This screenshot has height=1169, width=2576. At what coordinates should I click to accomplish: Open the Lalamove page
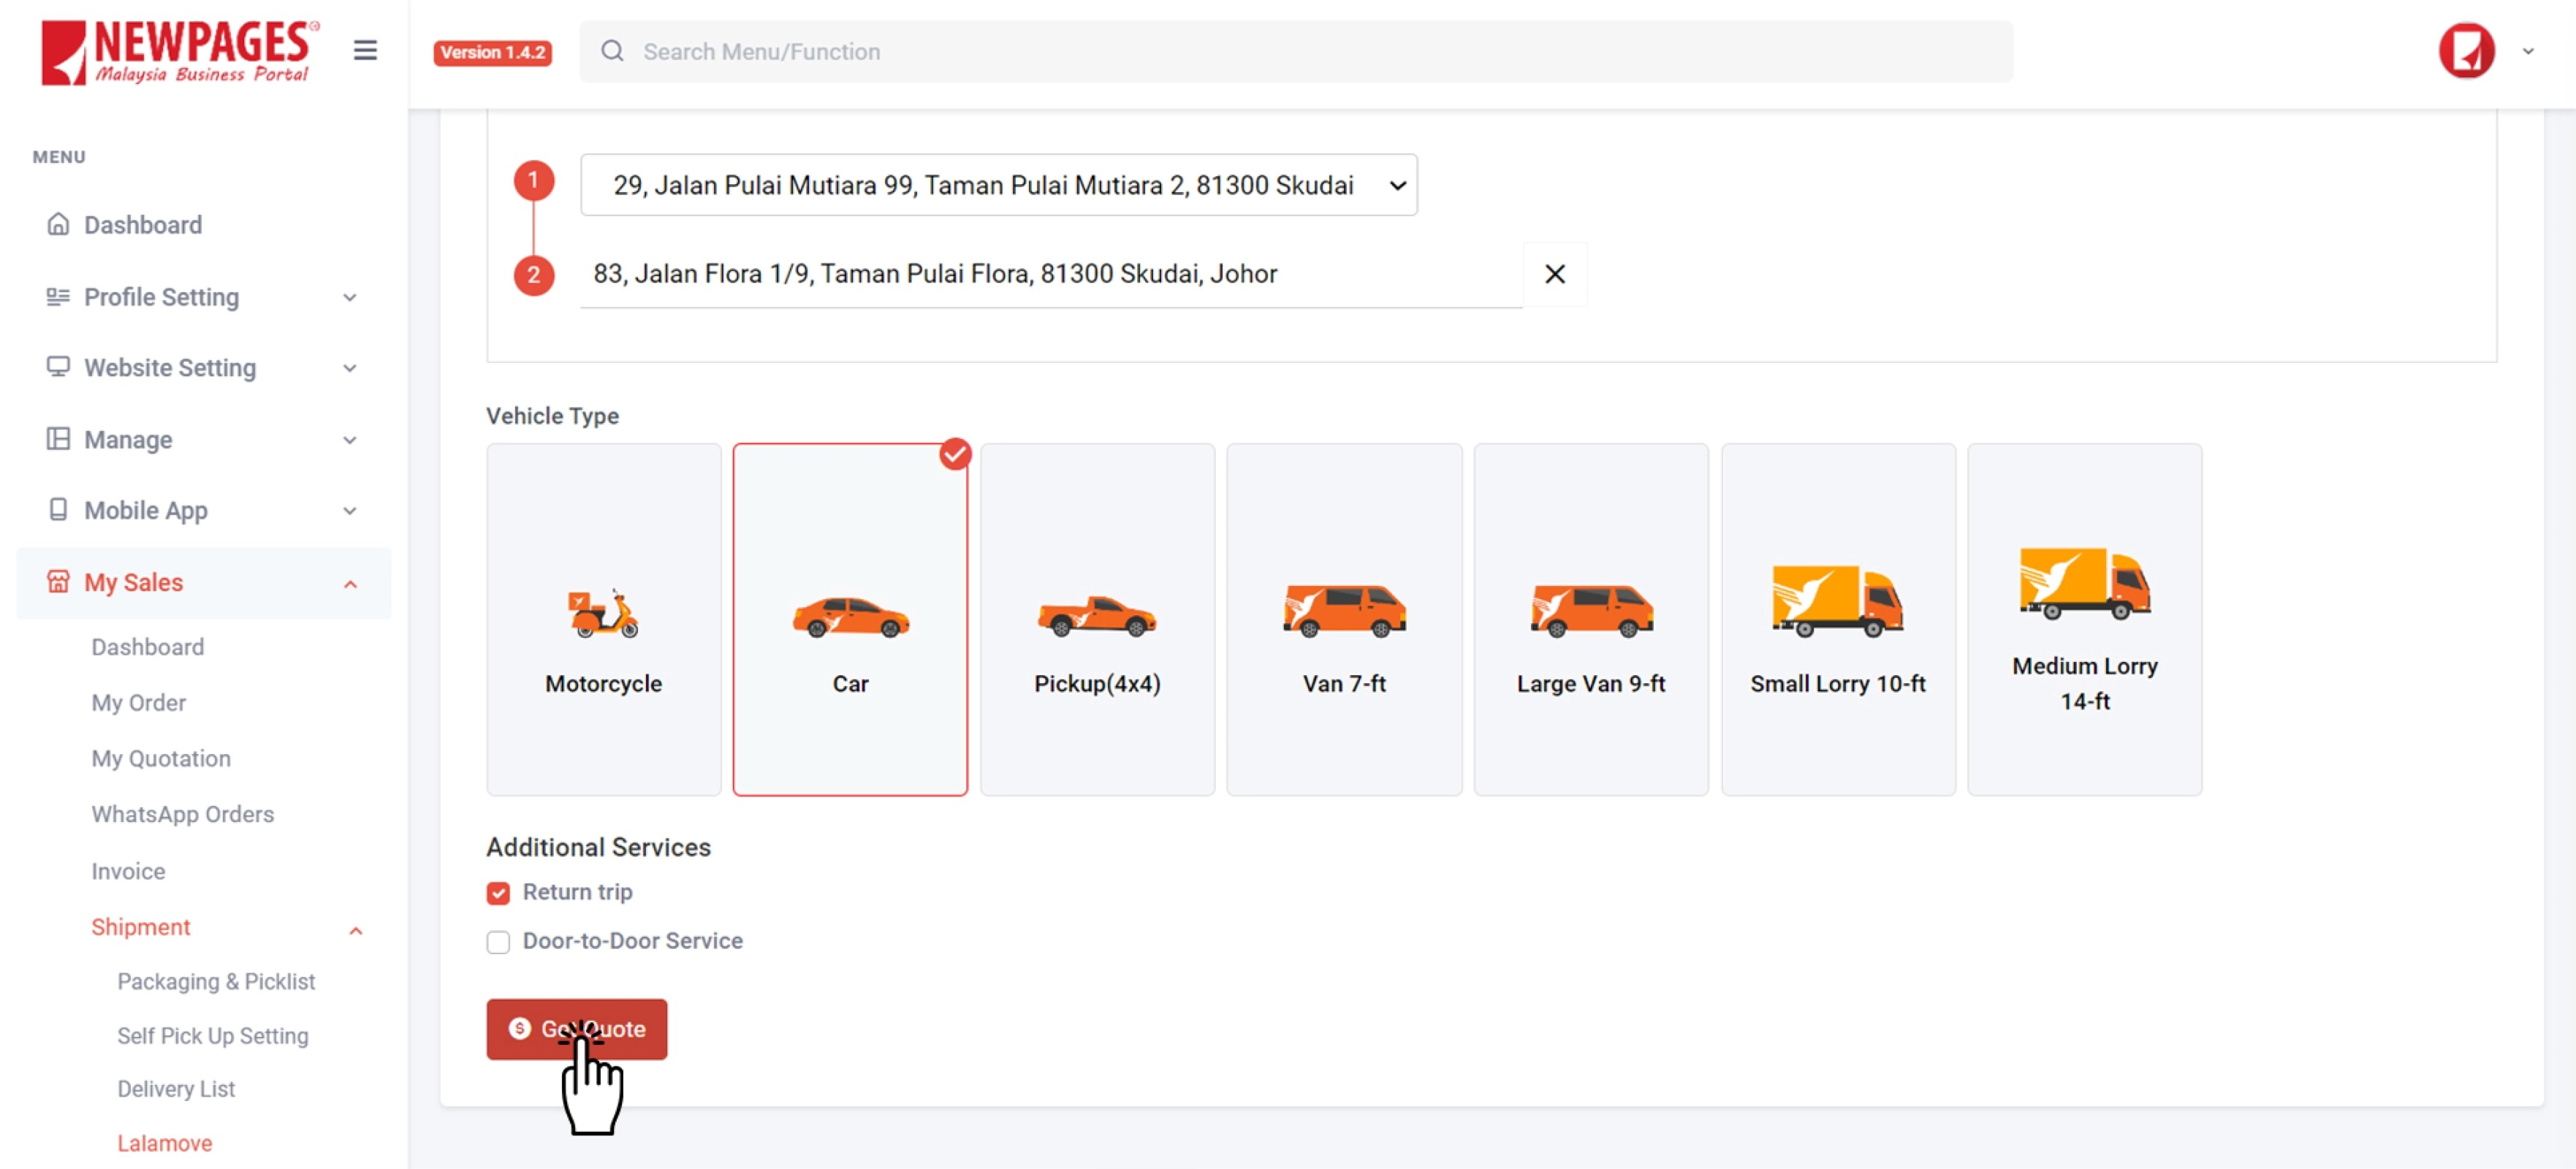point(165,1143)
